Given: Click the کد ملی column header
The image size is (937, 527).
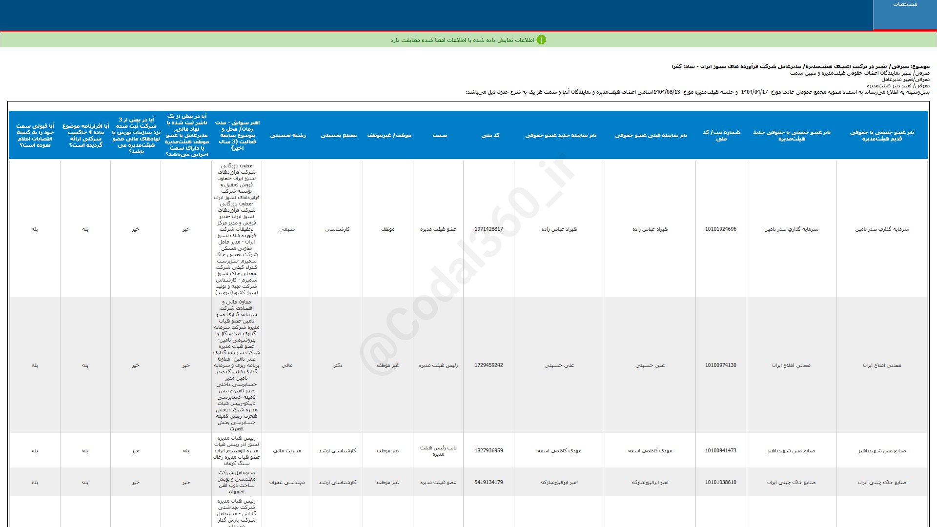Looking at the screenshot, I should (x=490, y=135).
